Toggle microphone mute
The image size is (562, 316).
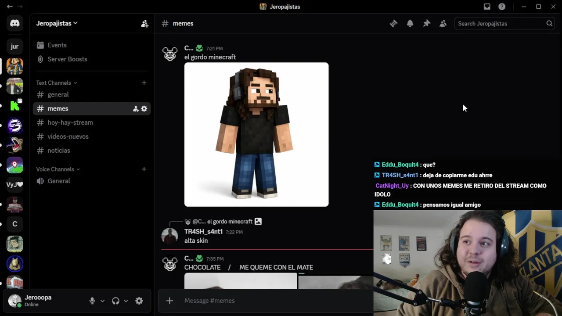pyautogui.click(x=92, y=301)
